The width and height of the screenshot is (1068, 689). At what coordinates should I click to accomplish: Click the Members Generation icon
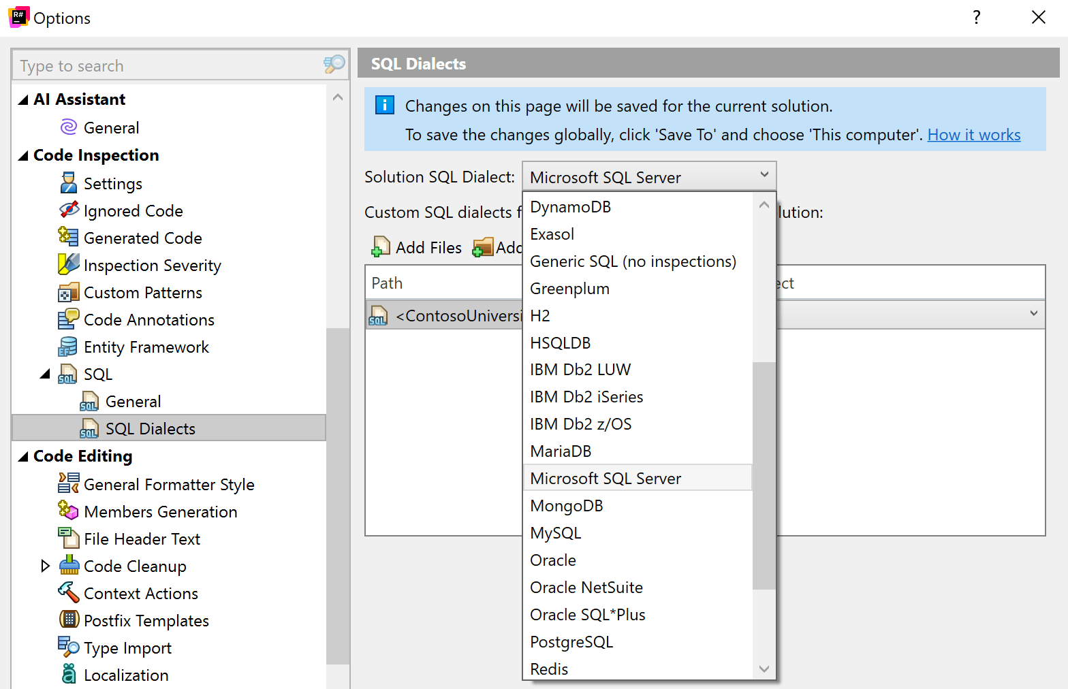click(x=68, y=511)
